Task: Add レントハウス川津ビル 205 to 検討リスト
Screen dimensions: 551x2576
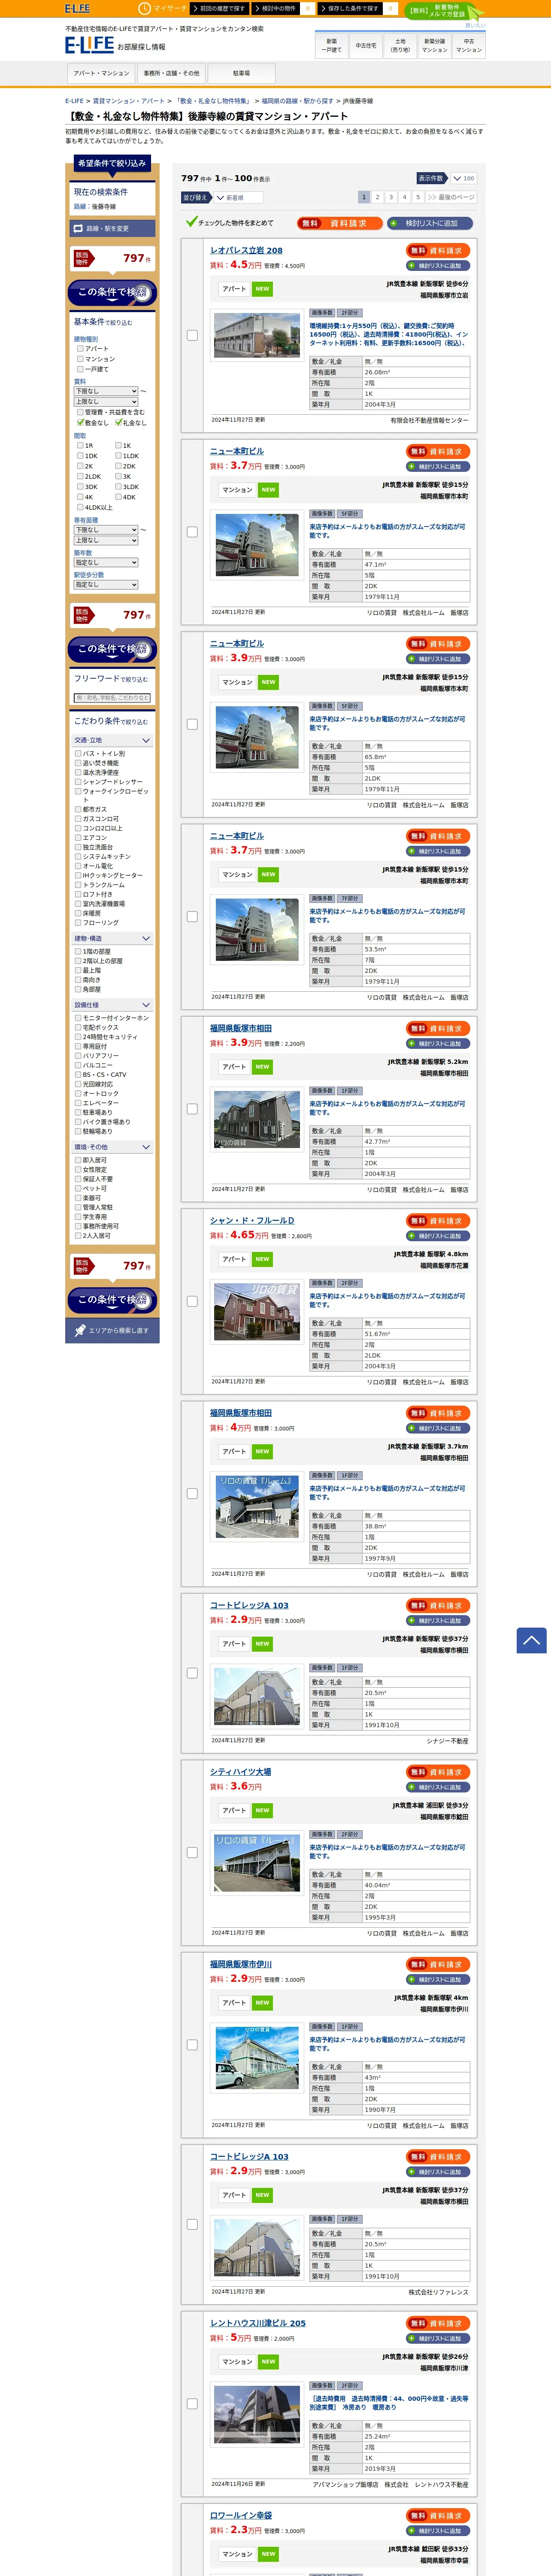Action: point(438,2338)
